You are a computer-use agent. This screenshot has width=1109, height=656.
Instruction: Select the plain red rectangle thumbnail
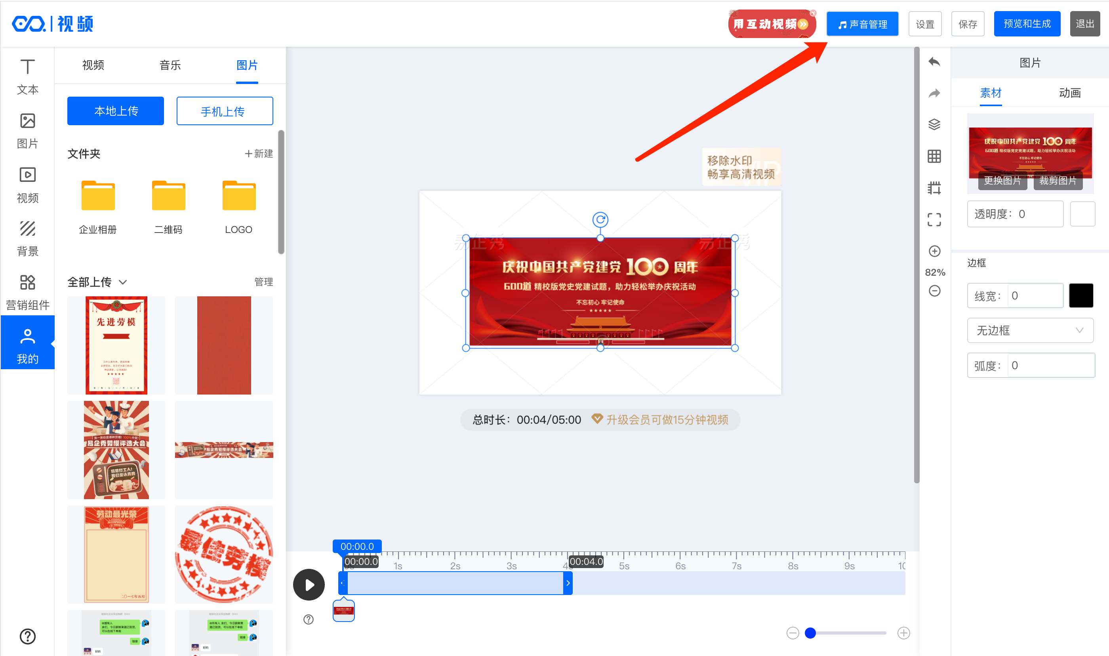(223, 345)
